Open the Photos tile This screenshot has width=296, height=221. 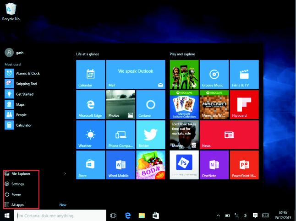pyautogui.click(x=121, y=104)
